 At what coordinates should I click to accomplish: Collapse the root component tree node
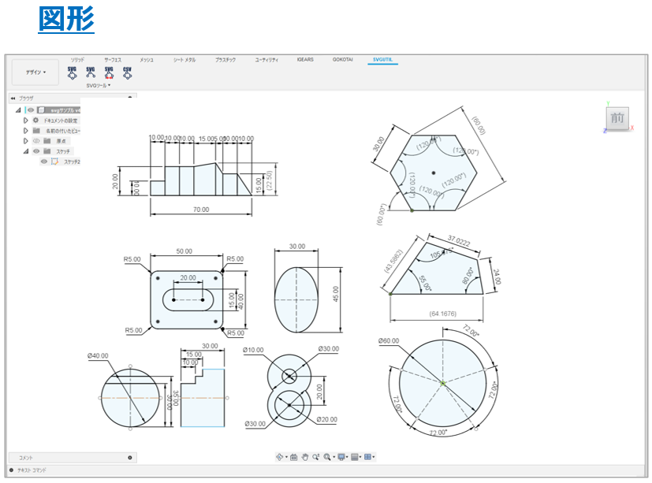coord(18,110)
